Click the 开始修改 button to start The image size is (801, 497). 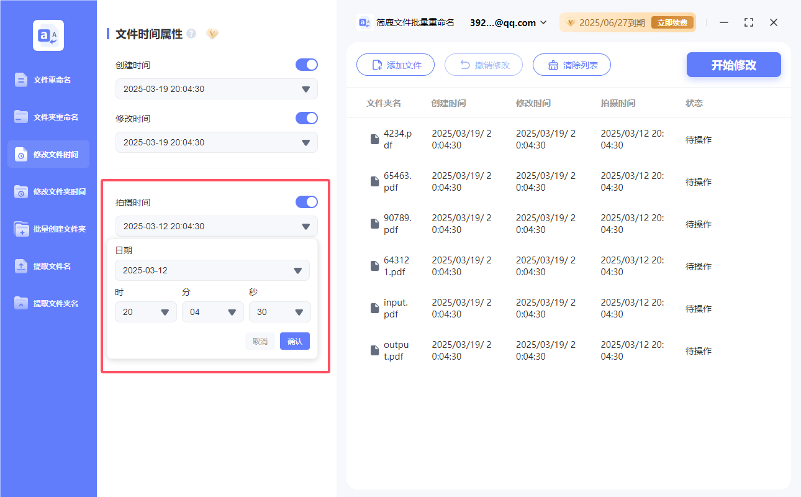tap(733, 65)
